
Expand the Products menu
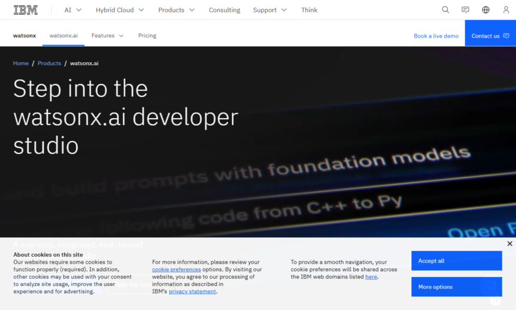(177, 10)
